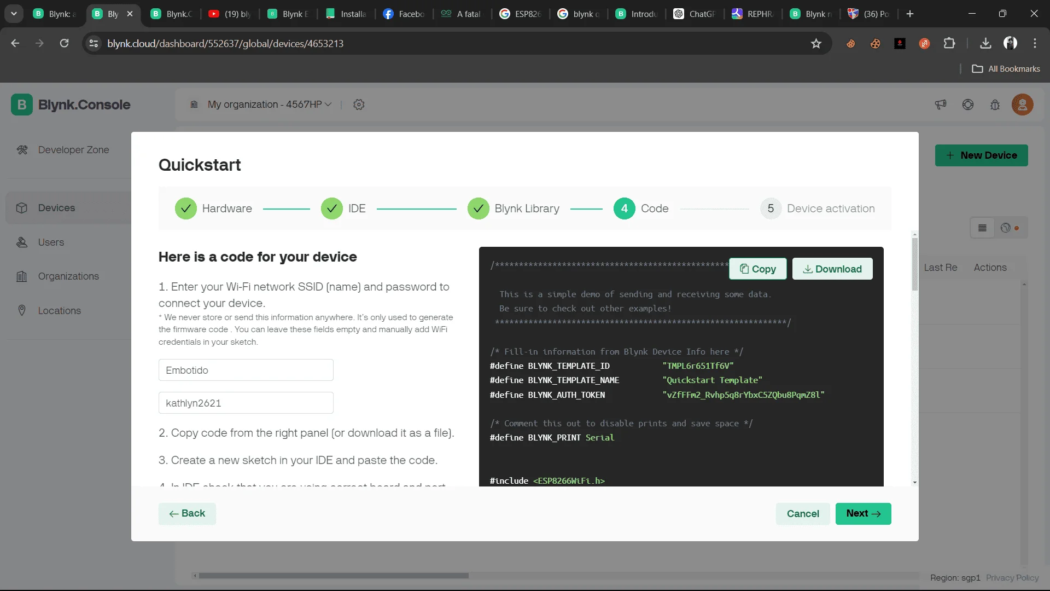The image size is (1050, 591).
Task: Open a new browser tab
Action: pos(910,14)
